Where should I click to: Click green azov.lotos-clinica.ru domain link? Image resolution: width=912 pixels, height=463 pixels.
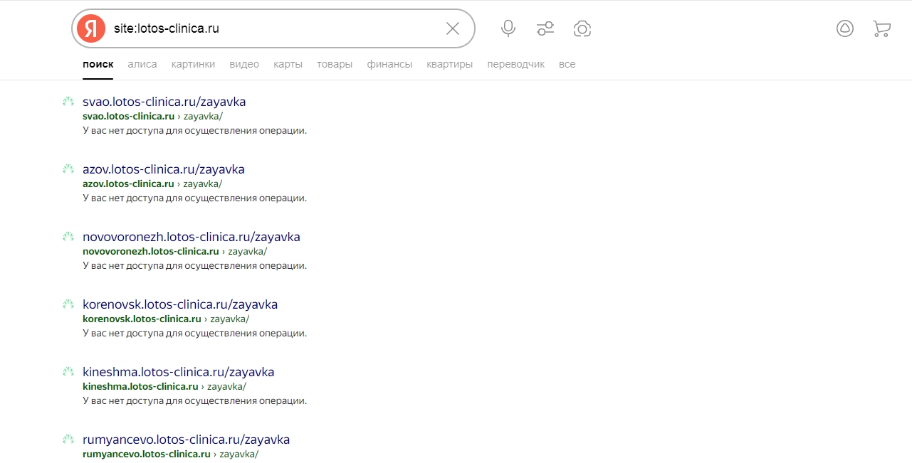tap(128, 183)
